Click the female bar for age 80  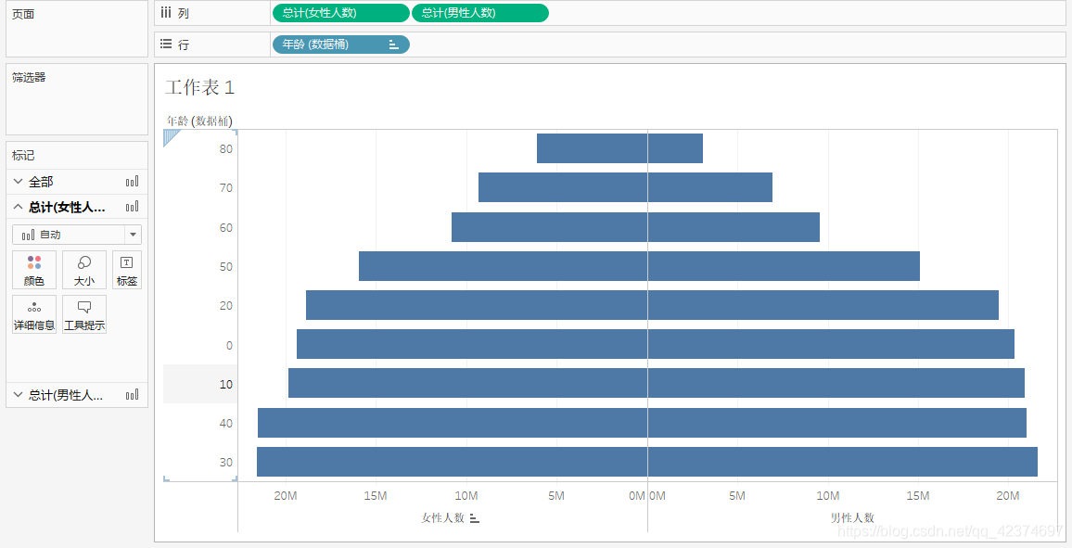click(x=592, y=148)
